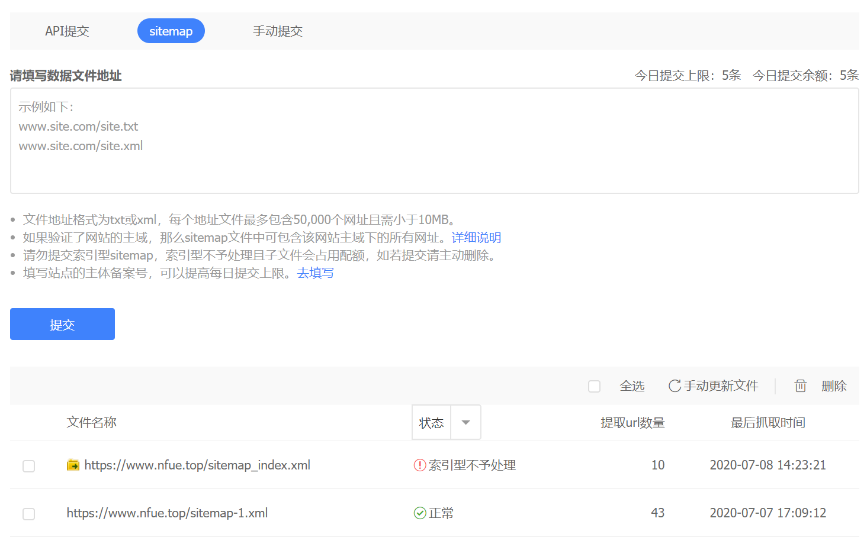Image resolution: width=867 pixels, height=541 pixels.
Task: Open the sitemap-1.xml file link
Action: (x=167, y=513)
